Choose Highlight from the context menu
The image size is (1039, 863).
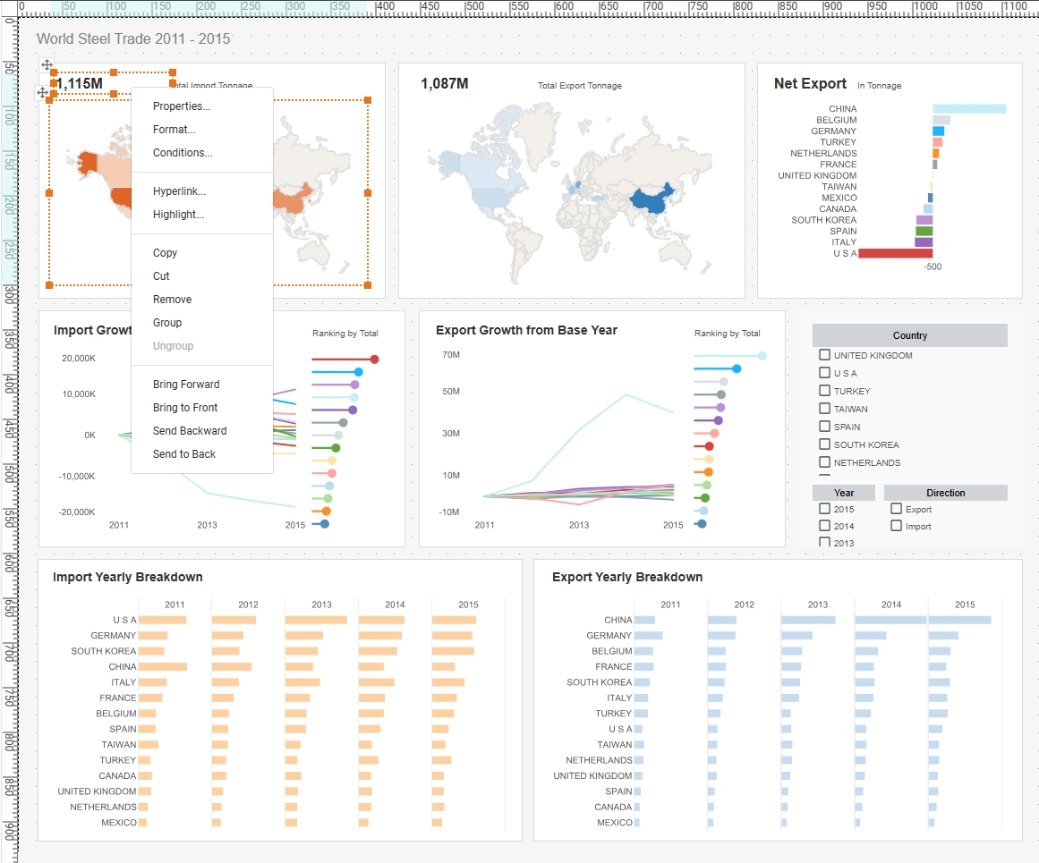[179, 214]
